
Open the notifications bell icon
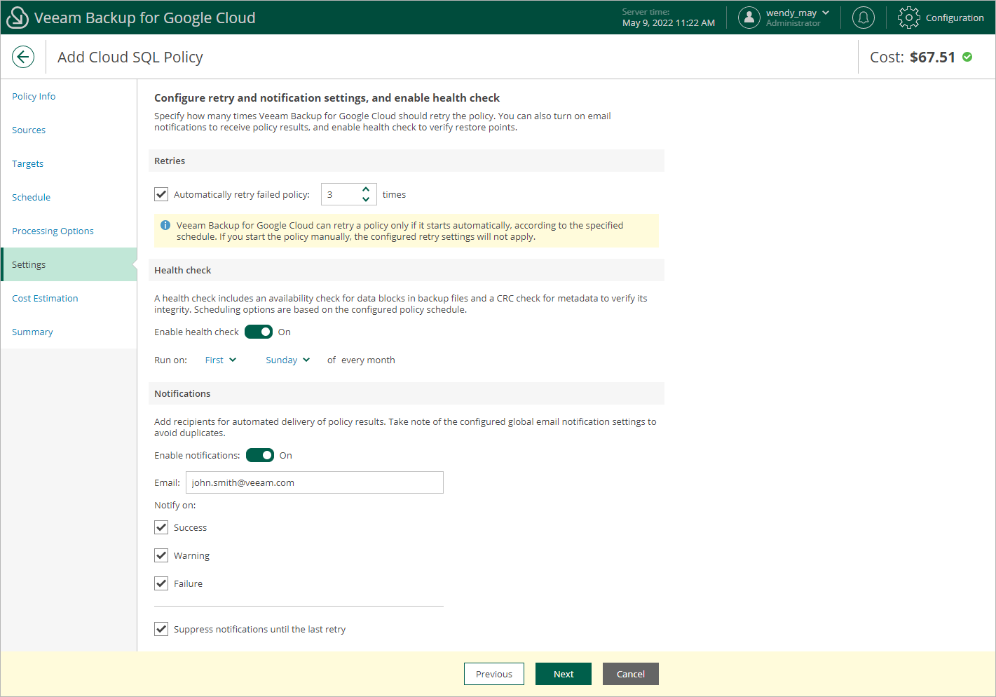[864, 18]
